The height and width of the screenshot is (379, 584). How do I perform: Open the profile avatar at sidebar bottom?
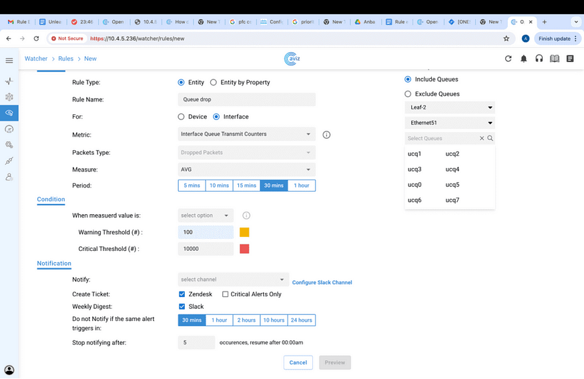click(x=9, y=370)
